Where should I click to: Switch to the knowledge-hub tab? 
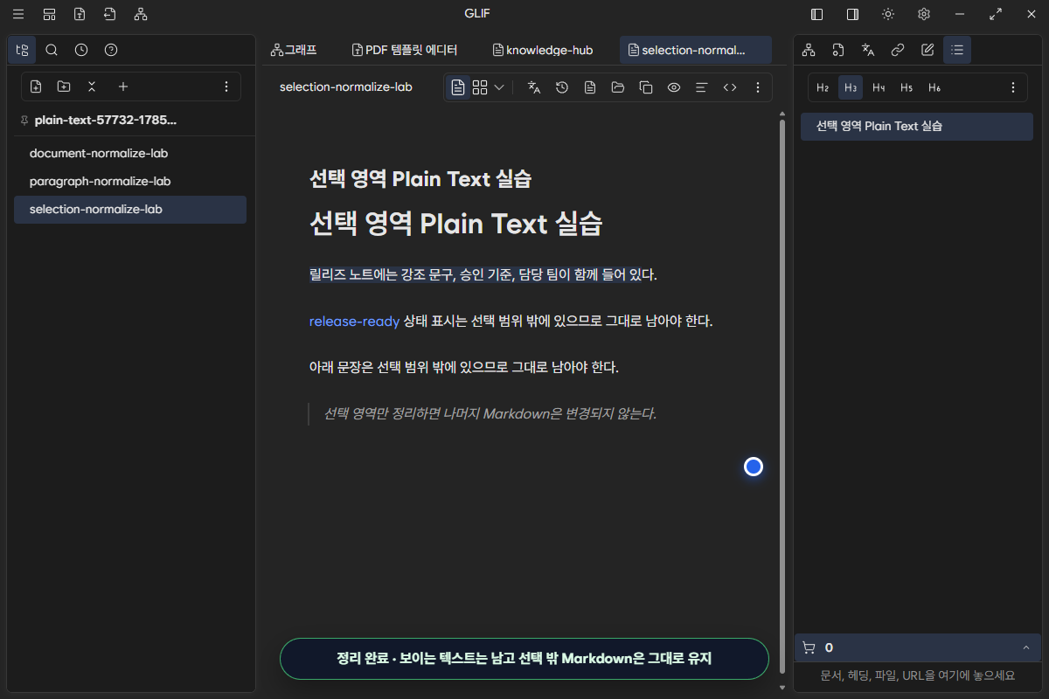(543, 50)
